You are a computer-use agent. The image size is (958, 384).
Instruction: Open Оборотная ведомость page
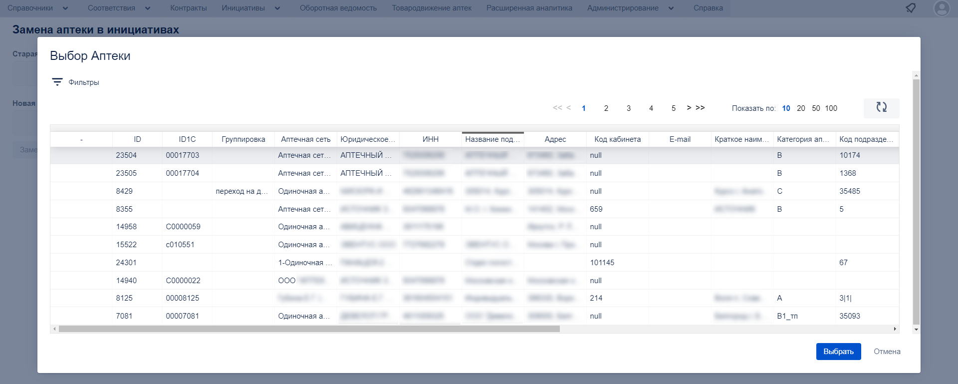[338, 8]
